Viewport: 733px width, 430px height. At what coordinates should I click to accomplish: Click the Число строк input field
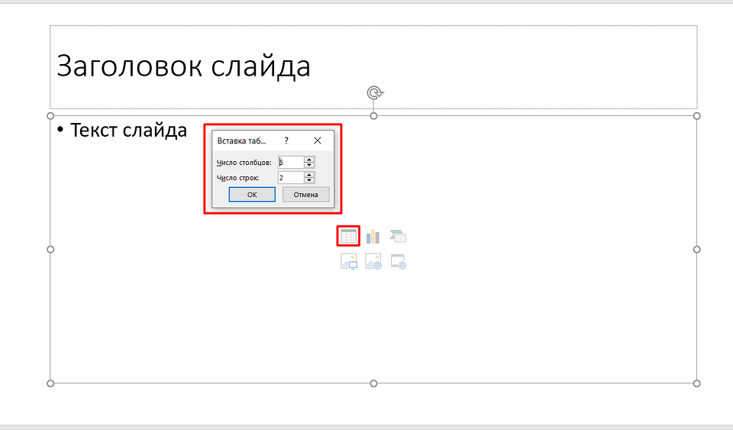(291, 178)
